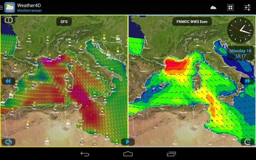The image size is (256, 160).
Task: Tap the Mediterranean region subtitle
Action: (x=29, y=11)
